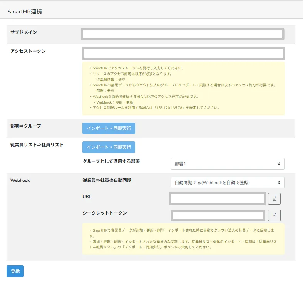Image resolution: width=303 pixels, height=282 pixels.
Task: Focus the サブドメイン input field
Action: pyautogui.click(x=182, y=34)
